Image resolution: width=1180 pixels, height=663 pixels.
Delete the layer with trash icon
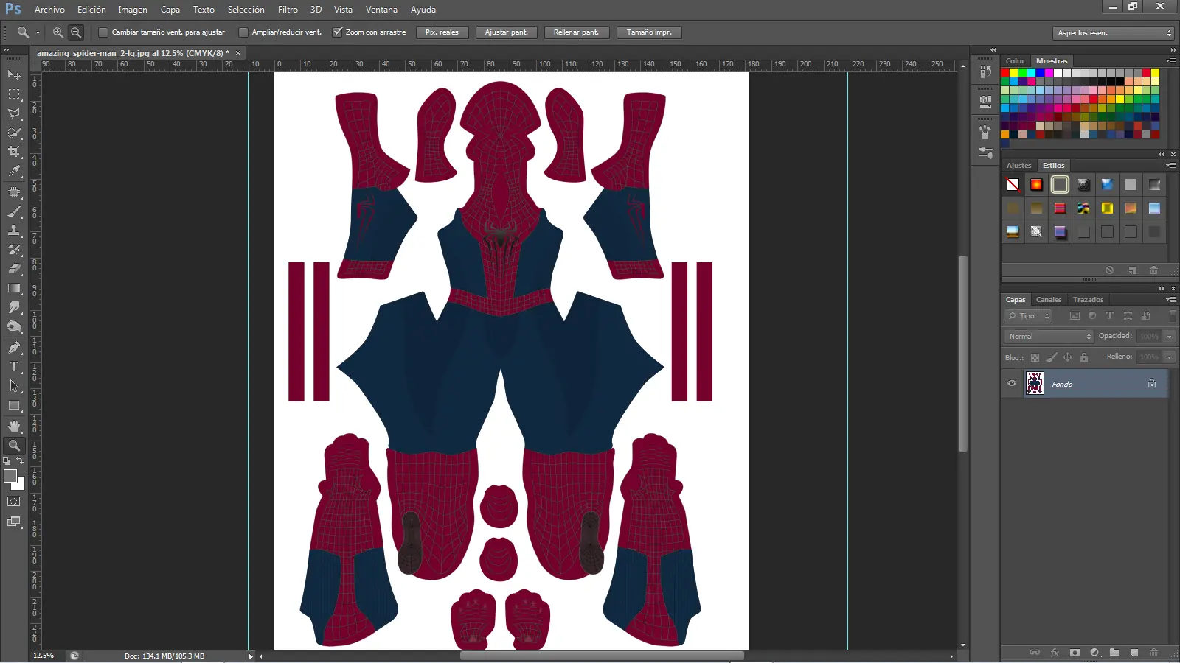coord(1153,653)
